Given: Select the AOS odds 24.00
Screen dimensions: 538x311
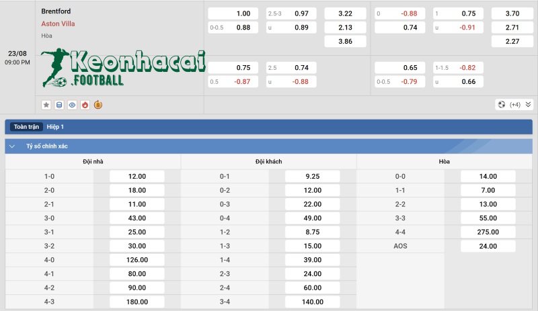Looking at the screenshot, I should click(488, 246).
